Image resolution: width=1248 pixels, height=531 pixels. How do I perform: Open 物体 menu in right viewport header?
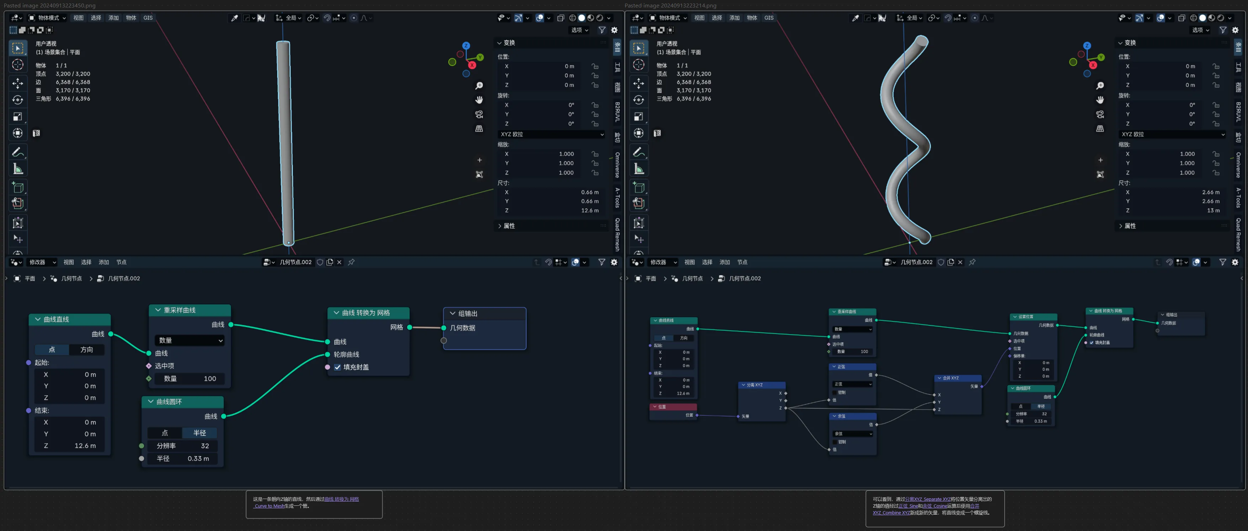(752, 18)
